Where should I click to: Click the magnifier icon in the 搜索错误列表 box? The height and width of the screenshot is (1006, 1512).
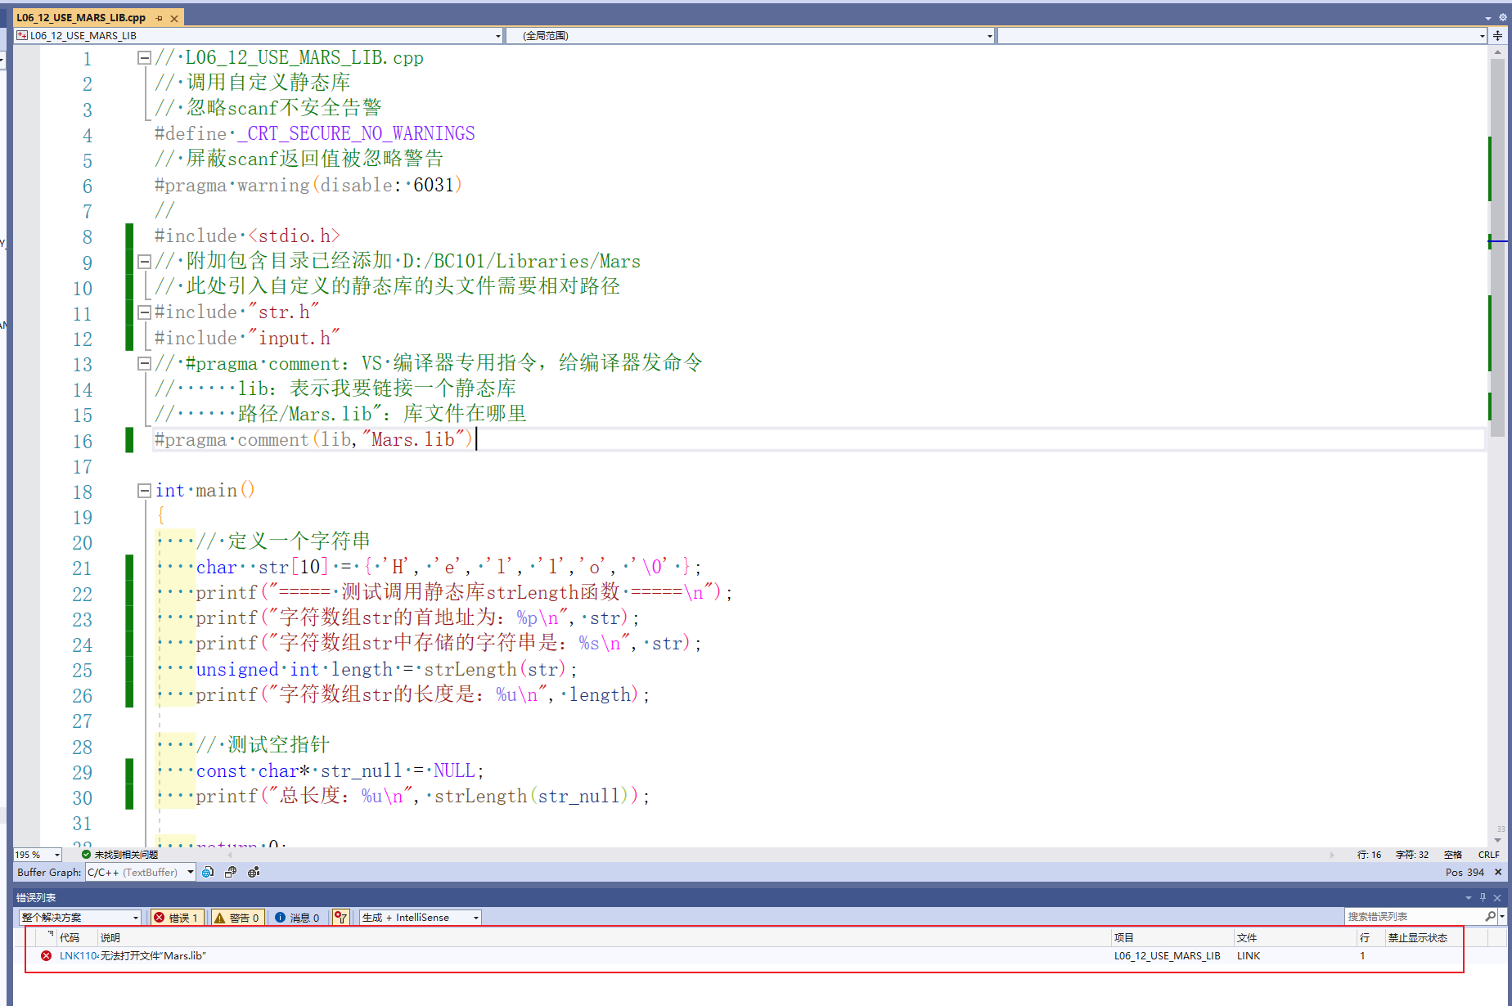(1491, 916)
